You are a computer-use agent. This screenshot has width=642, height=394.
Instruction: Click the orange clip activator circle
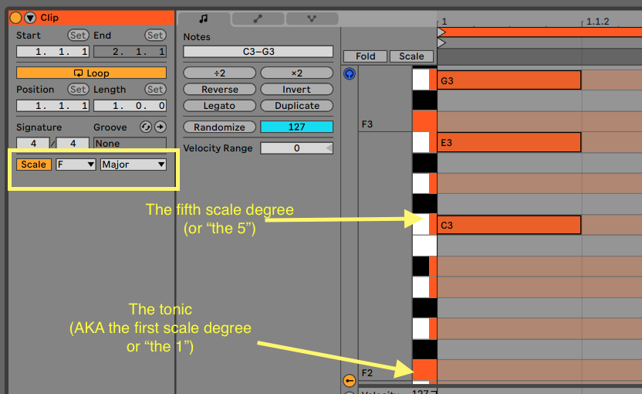coord(15,18)
